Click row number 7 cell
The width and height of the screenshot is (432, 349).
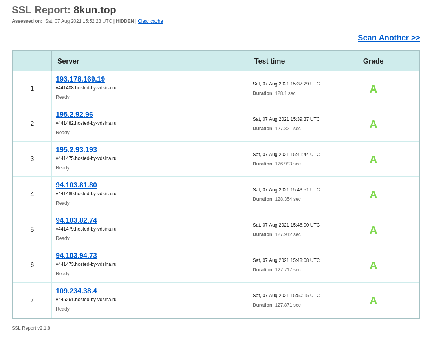pyautogui.click(x=32, y=300)
